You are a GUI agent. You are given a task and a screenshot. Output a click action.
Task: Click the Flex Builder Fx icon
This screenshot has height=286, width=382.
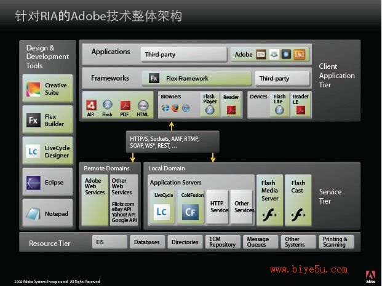(x=33, y=120)
